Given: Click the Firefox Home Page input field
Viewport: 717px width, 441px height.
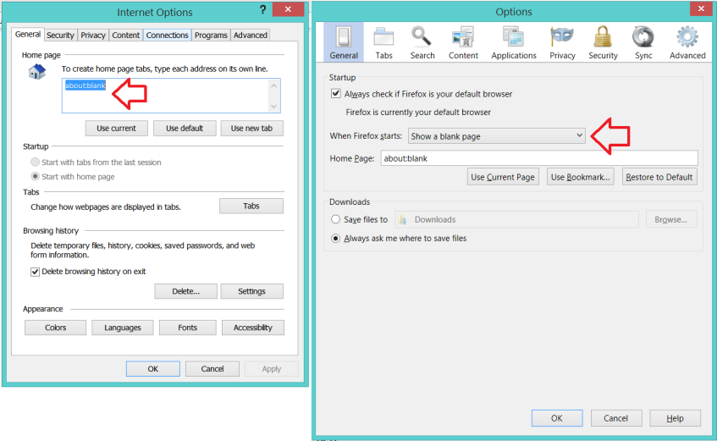Looking at the screenshot, I should point(539,158).
